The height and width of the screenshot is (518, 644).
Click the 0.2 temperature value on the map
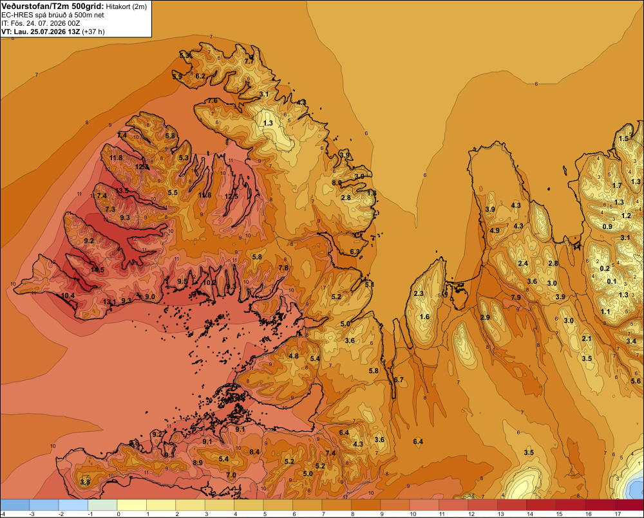tap(605, 268)
